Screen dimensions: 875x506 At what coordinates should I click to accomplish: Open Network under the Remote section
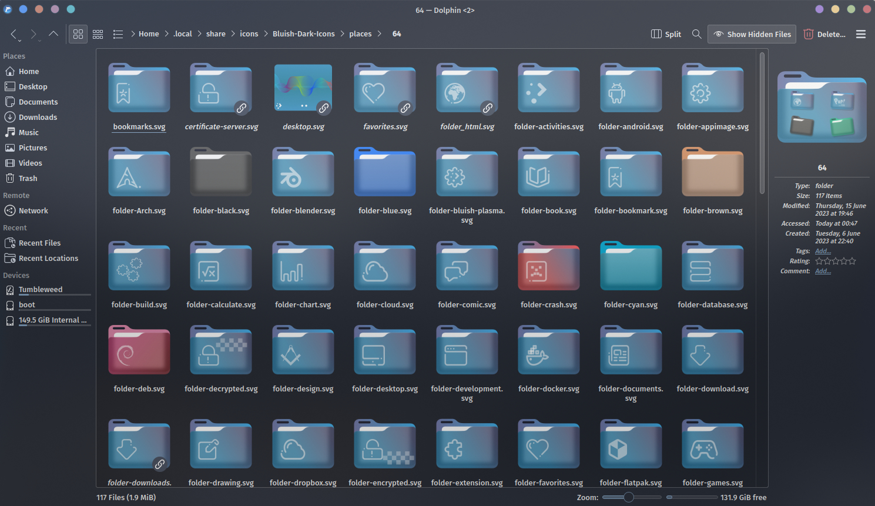click(33, 210)
